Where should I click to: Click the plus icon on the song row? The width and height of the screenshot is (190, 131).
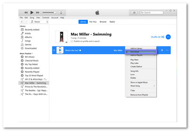[x=162, y=50]
